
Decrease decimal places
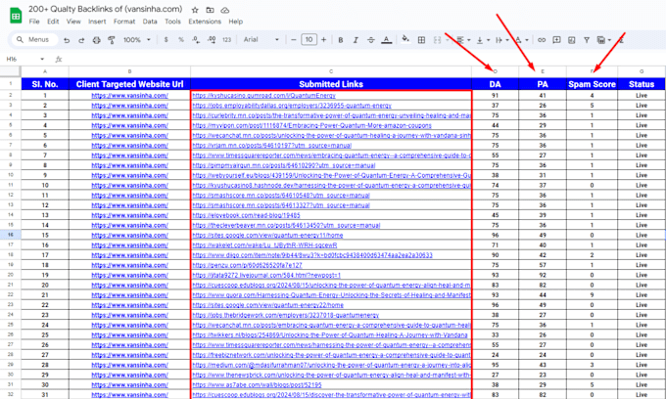point(196,40)
